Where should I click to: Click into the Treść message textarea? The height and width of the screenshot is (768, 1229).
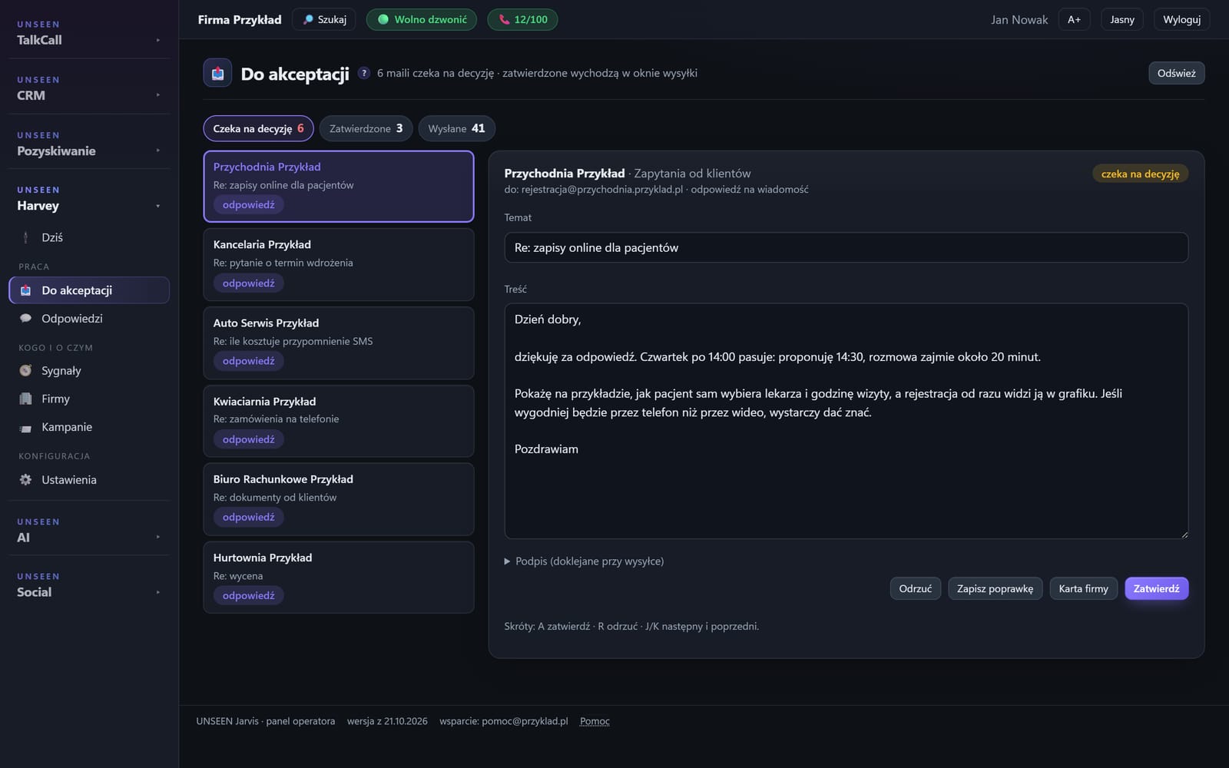click(x=846, y=421)
